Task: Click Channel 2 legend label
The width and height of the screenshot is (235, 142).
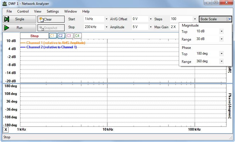Action: pos(52,47)
